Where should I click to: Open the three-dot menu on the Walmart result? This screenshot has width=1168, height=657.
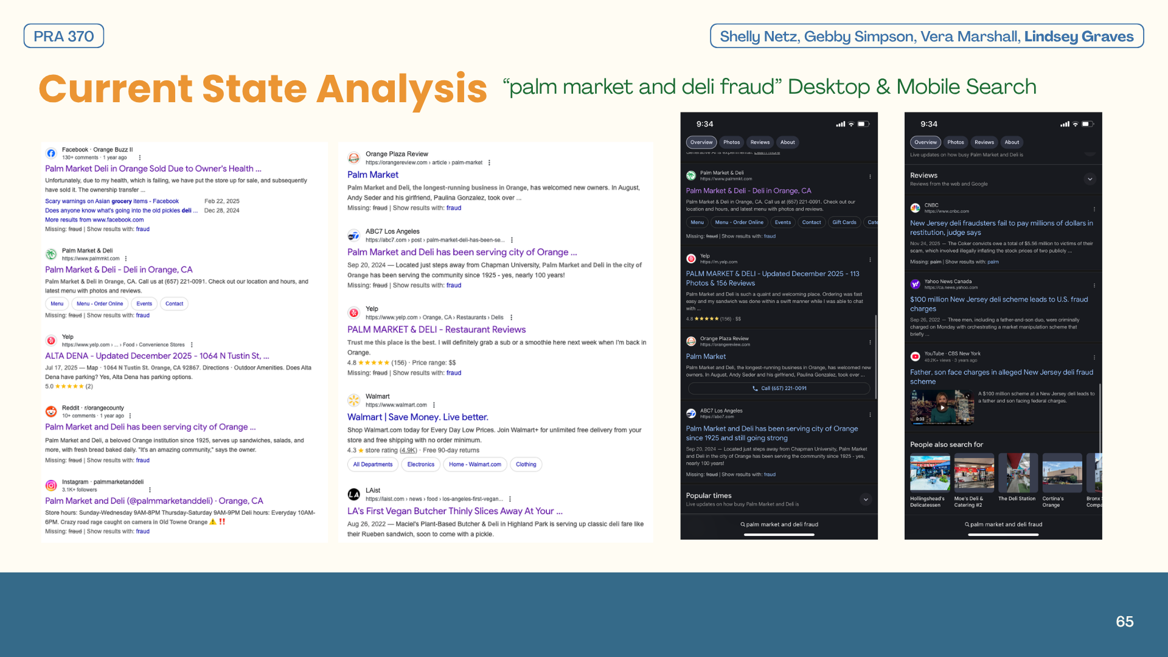[x=434, y=405]
